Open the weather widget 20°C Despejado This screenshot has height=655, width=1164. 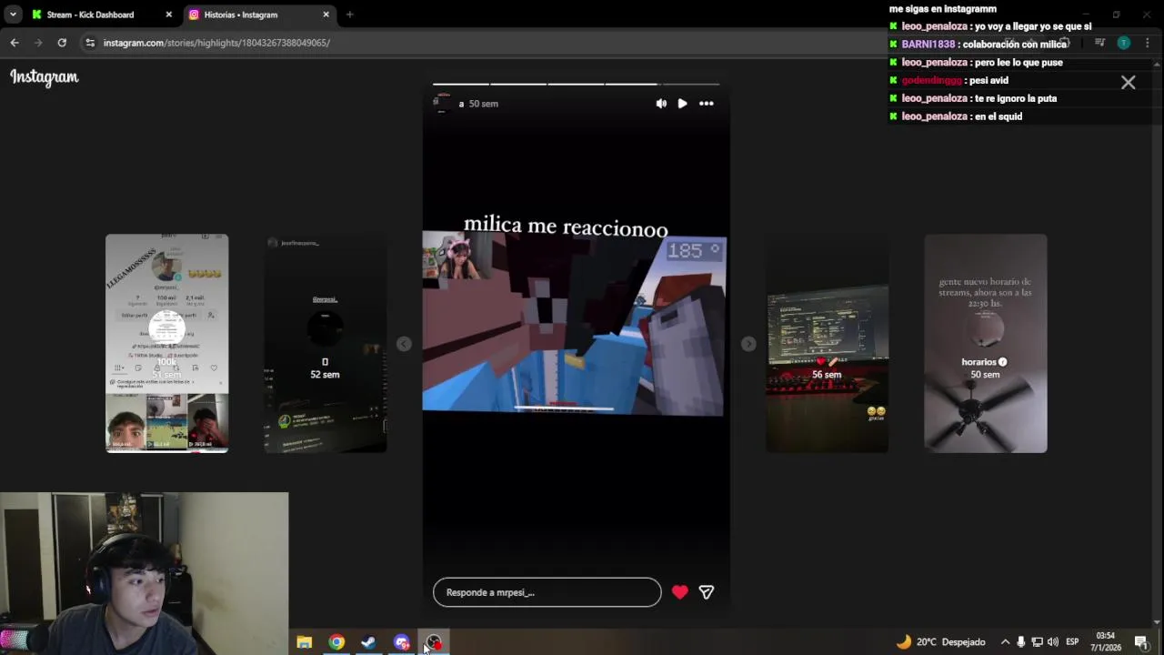(941, 642)
